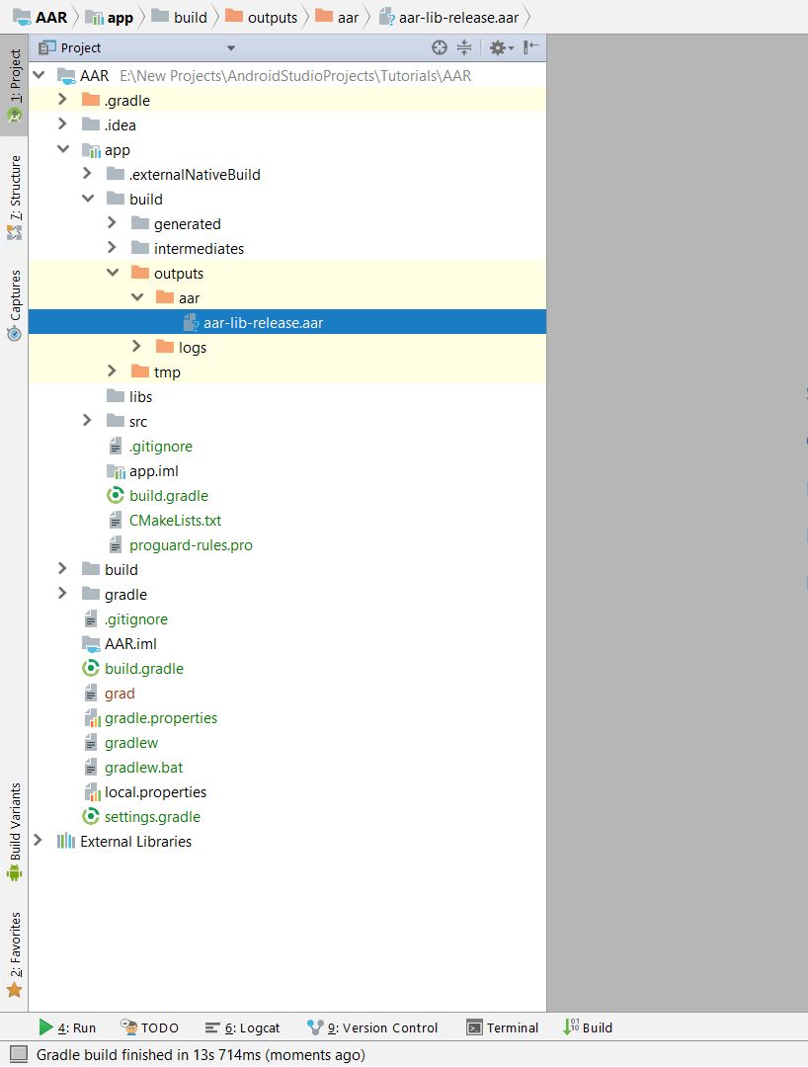Viewport: 808px width, 1067px height.
Task: Expand the gradle folder
Action: pos(62,594)
